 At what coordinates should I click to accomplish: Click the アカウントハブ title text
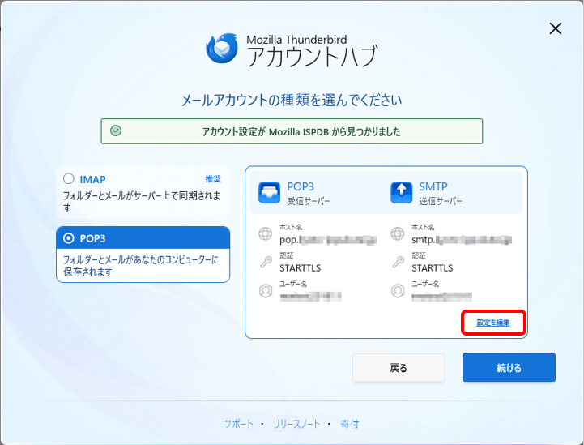(312, 57)
